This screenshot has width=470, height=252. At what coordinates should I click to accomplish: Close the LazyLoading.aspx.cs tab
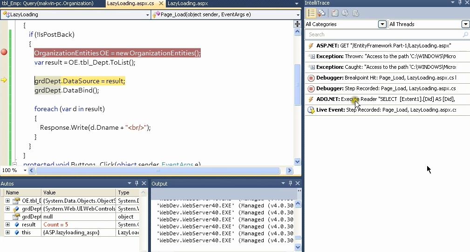click(x=160, y=3)
